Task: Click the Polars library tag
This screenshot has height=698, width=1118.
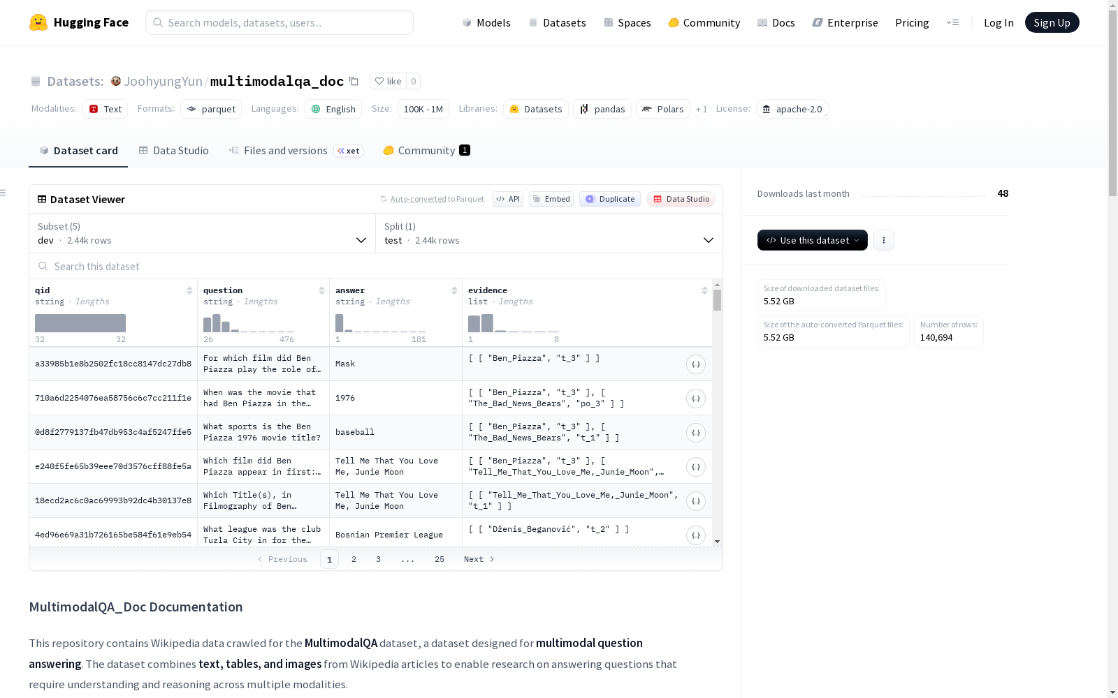Action: coord(663,109)
